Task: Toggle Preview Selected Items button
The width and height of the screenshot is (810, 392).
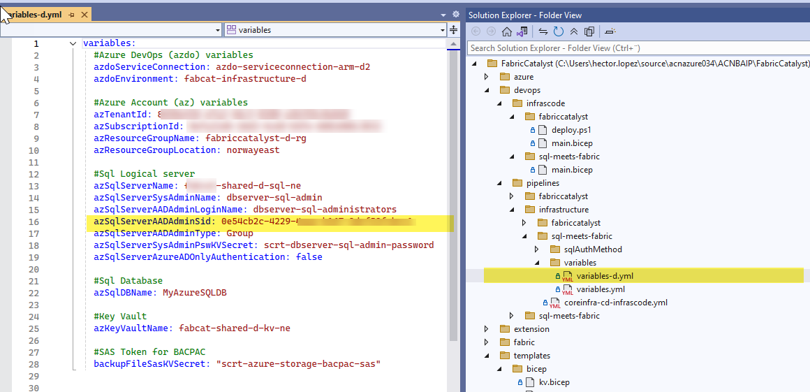Action: [x=610, y=31]
